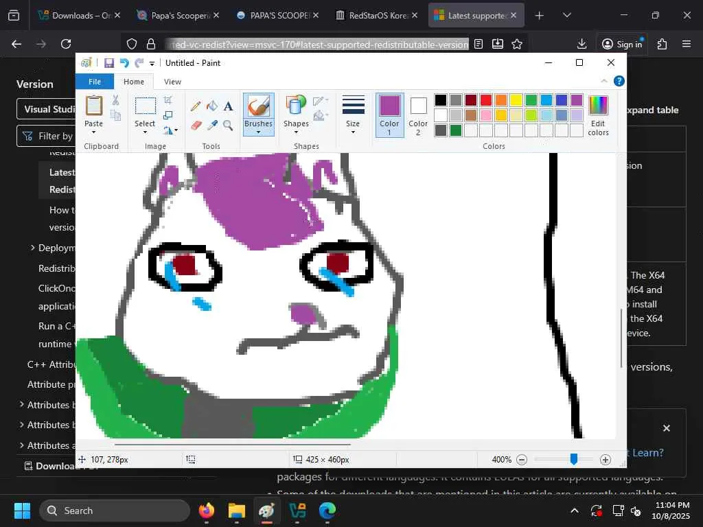Select the Magnifier tool
Viewport: 703px width, 527px height.
[228, 125]
